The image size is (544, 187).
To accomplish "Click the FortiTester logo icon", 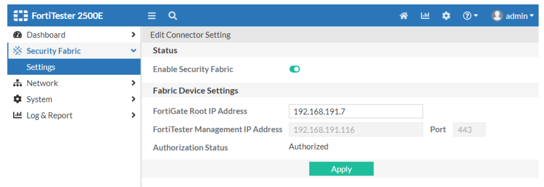I will point(21,16).
